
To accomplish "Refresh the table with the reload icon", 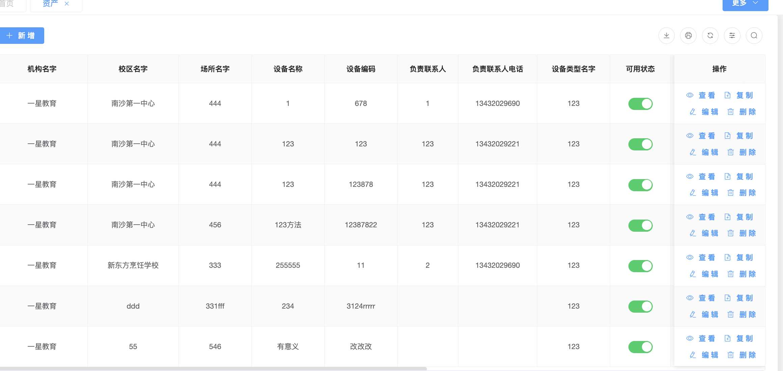I will click(x=710, y=35).
